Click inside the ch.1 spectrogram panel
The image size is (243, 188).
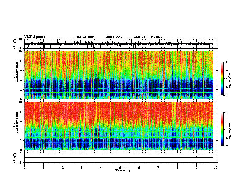pyautogui.click(x=118, y=75)
